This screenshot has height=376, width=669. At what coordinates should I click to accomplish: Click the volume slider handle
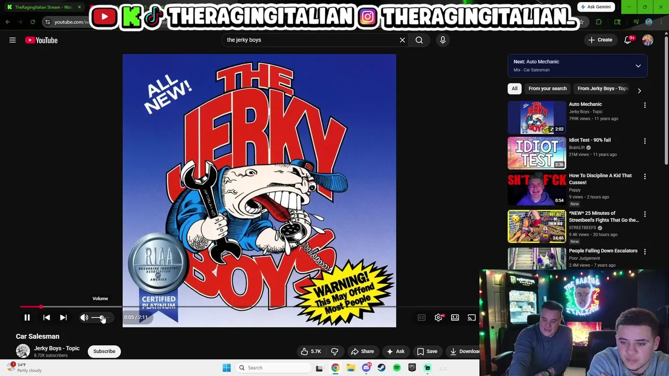(x=102, y=318)
